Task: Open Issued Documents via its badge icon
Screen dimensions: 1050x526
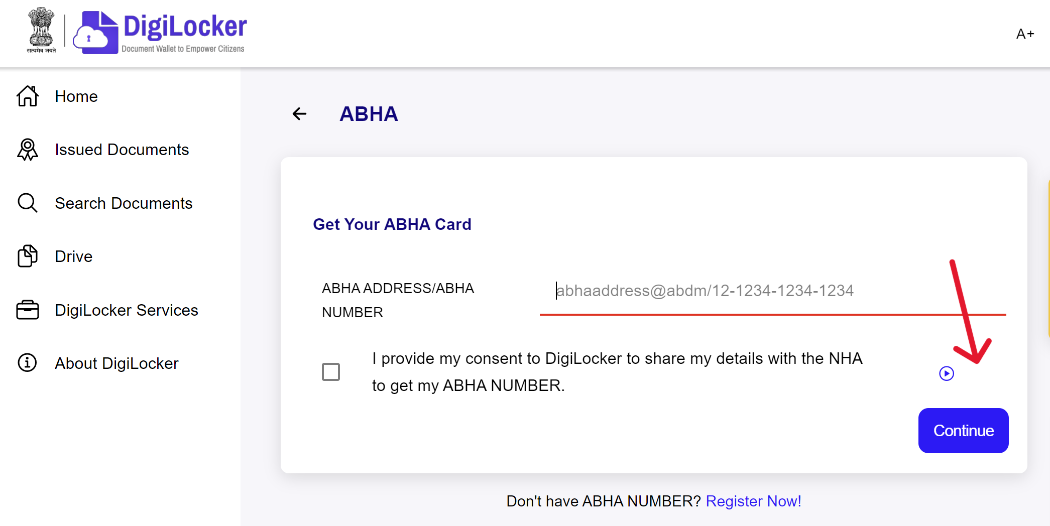Action: (27, 149)
